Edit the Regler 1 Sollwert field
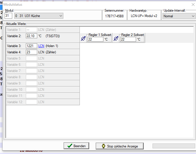The height and width of the screenshot is (154, 196). point(95,39)
